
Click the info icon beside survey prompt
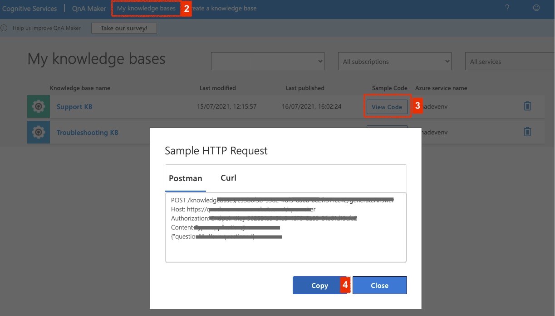point(4,28)
